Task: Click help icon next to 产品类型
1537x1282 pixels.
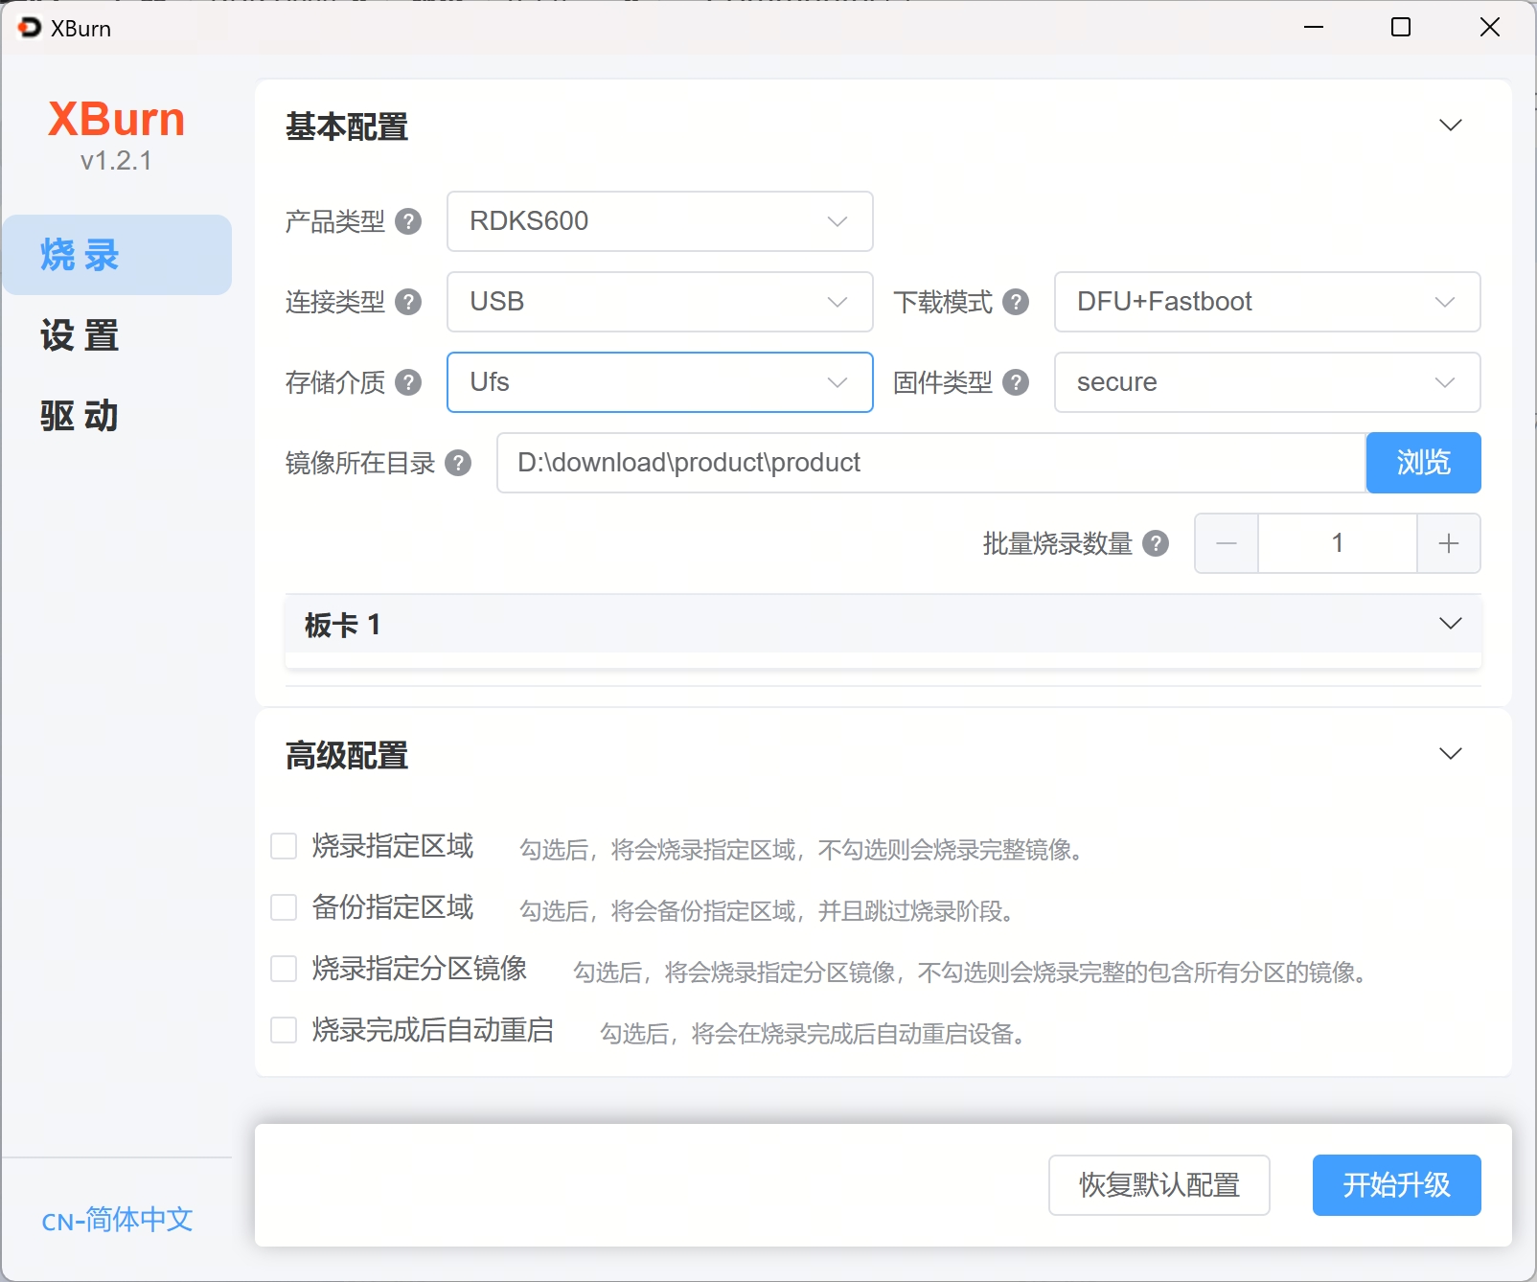Action: tap(408, 221)
